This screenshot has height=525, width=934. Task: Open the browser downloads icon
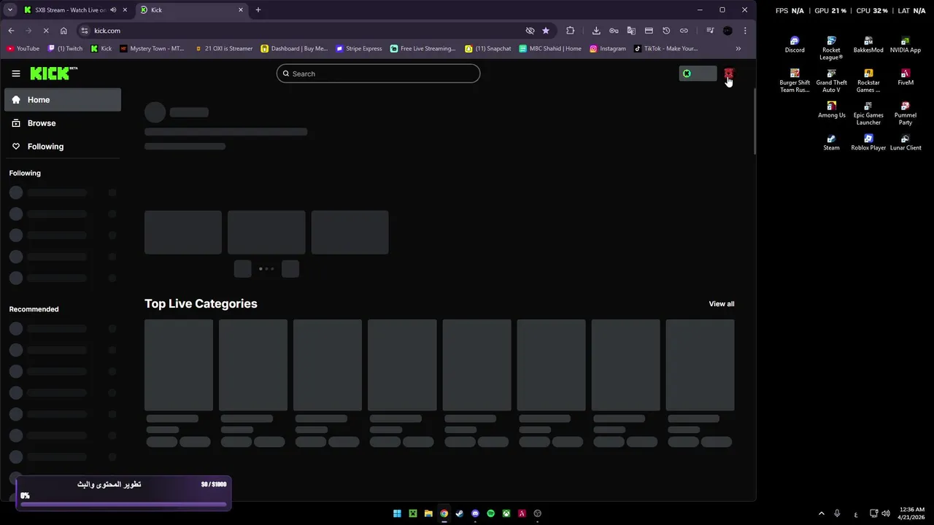(x=596, y=31)
